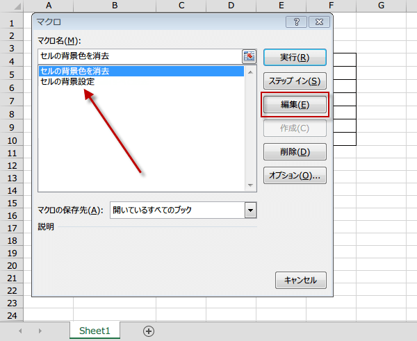
Task: Select column E header
Action: pyautogui.click(x=281, y=6)
